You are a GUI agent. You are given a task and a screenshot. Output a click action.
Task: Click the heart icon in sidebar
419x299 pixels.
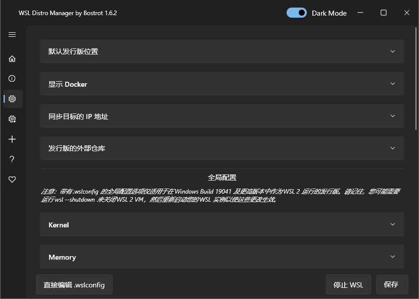coord(12,180)
